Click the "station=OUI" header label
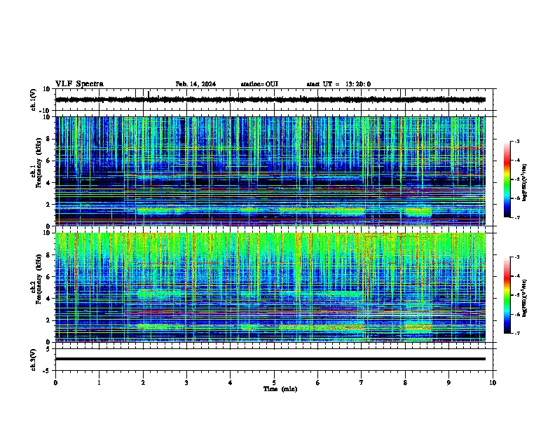The width and height of the screenshot is (555, 429). click(259, 84)
